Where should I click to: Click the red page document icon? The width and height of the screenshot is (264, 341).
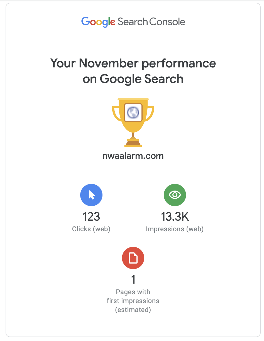click(133, 258)
